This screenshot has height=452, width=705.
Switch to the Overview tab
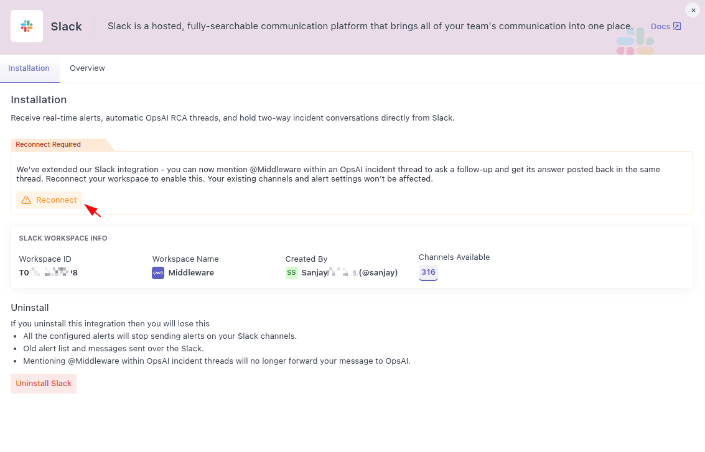[87, 68]
